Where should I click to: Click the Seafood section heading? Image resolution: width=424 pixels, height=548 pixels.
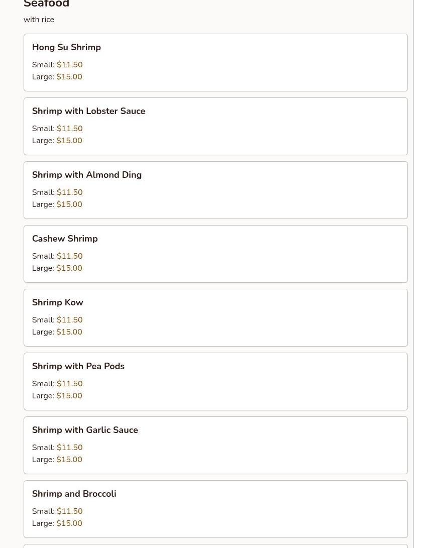click(46, 5)
